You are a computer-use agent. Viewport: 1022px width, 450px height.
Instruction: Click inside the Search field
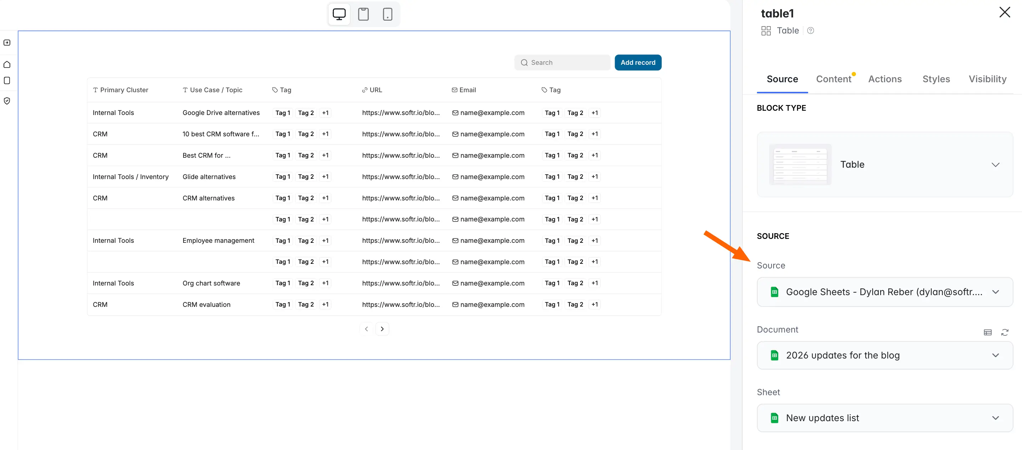(x=562, y=62)
